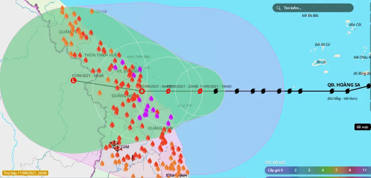Screen dimensions: 371x178
Task: Click the magnifier icon in the search bar
Action: [279, 8]
